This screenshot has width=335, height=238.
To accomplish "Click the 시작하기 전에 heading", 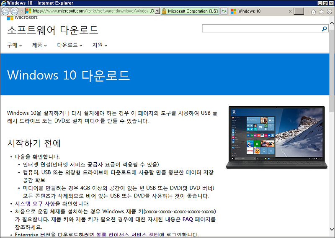I will 34,143.
